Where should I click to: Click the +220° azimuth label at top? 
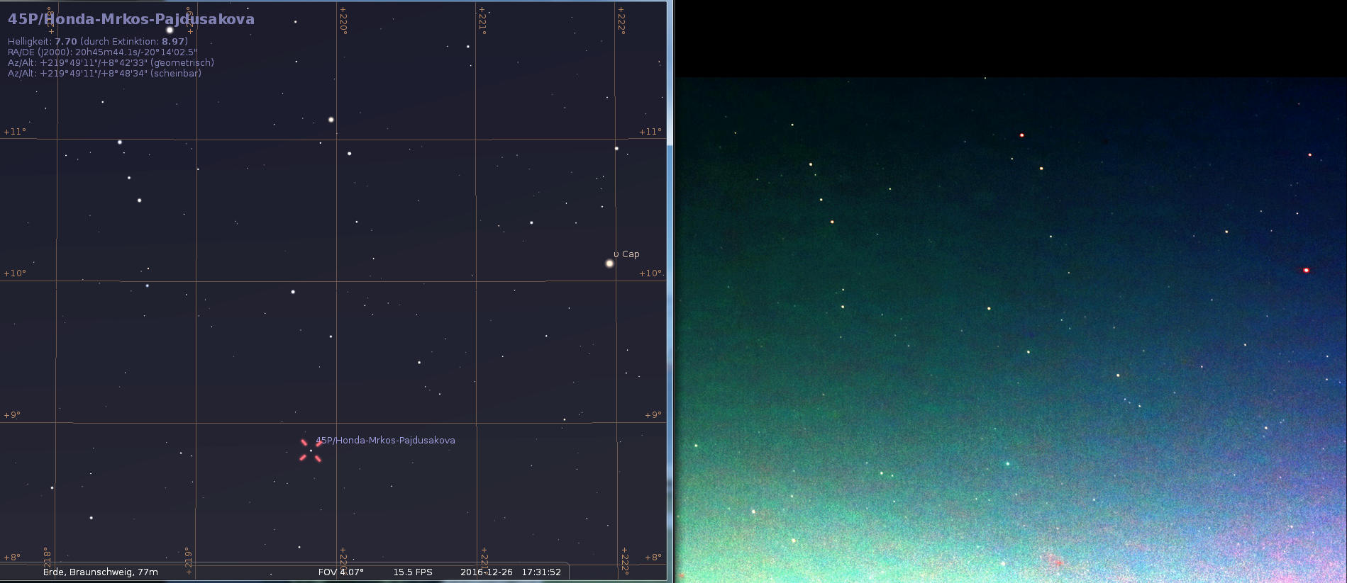click(343, 21)
